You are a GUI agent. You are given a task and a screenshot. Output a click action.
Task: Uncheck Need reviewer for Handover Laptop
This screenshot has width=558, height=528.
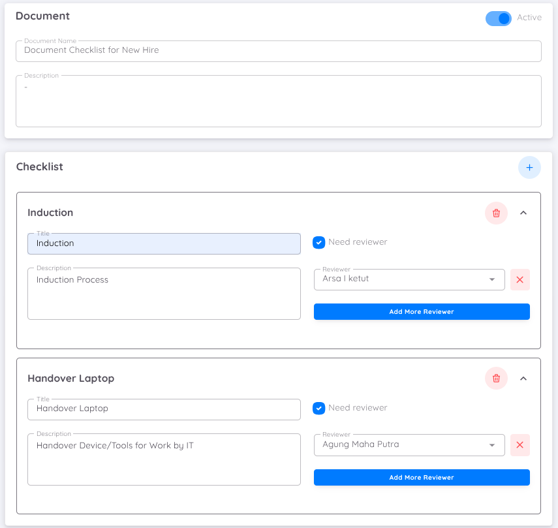[x=319, y=409]
